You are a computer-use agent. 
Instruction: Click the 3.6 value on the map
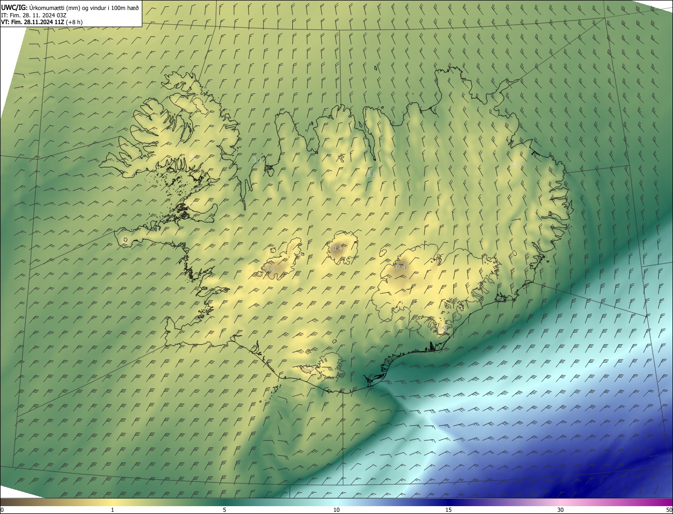pyautogui.click(x=371, y=173)
